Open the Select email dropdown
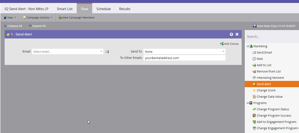This screenshot has width=299, height=133. click(x=67, y=52)
